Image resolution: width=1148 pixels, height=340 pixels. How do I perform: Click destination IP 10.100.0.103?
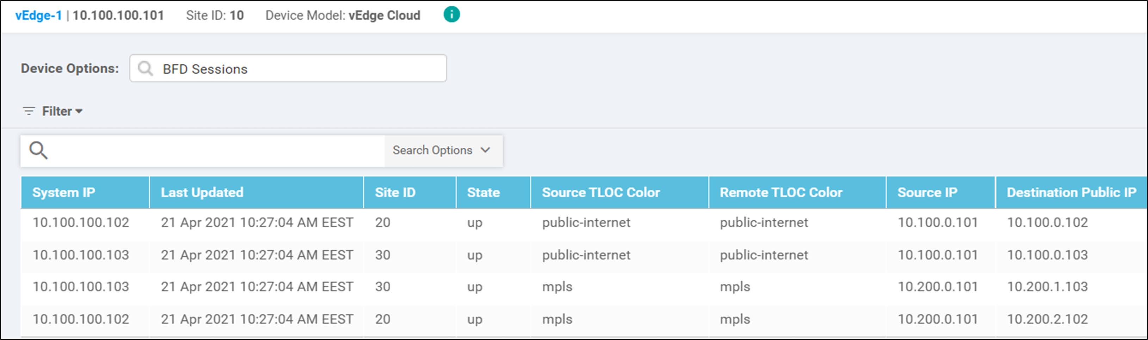click(1047, 254)
